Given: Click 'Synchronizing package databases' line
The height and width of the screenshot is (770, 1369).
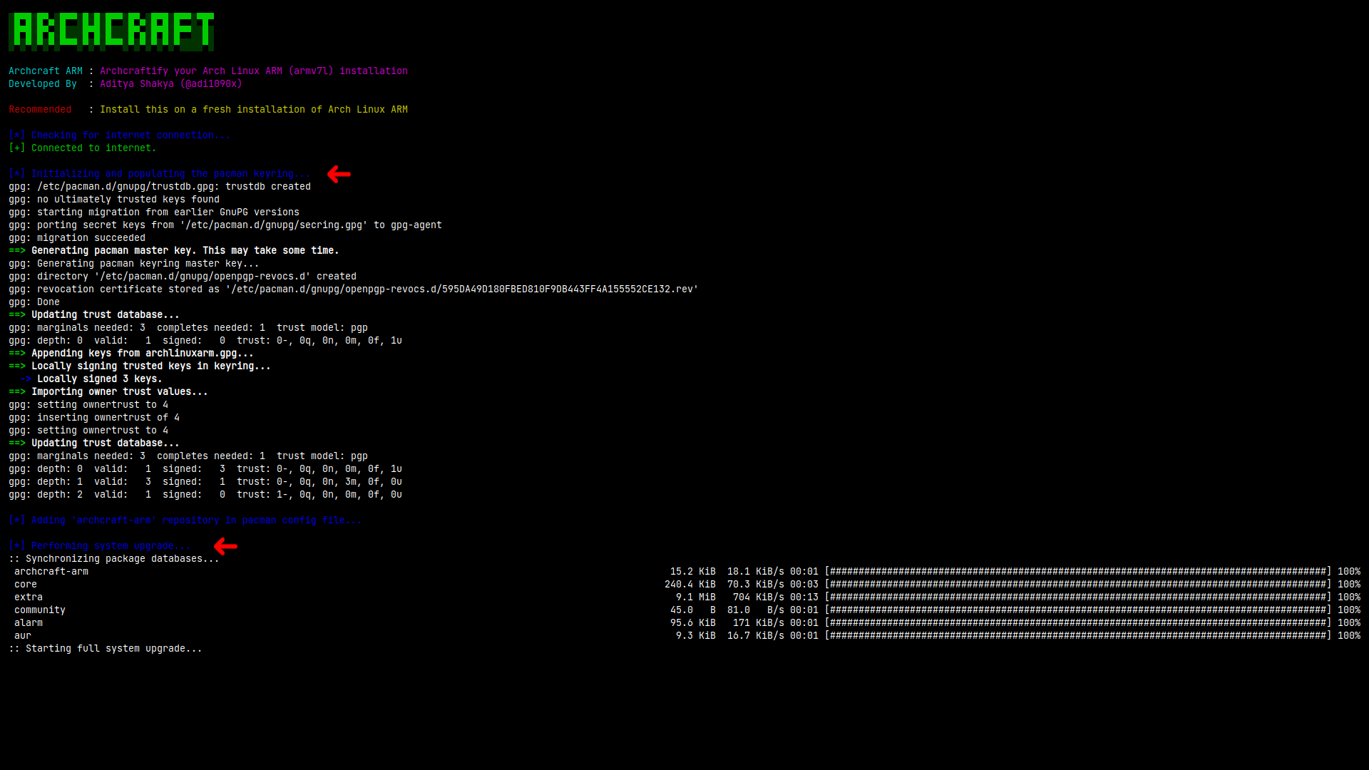Looking at the screenshot, I should (114, 559).
